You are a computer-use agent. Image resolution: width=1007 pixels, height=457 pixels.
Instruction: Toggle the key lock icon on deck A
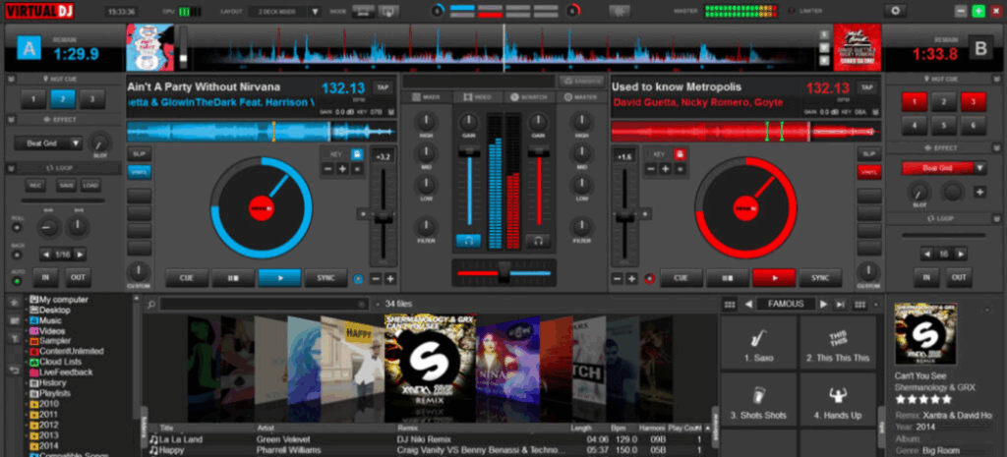359,154
